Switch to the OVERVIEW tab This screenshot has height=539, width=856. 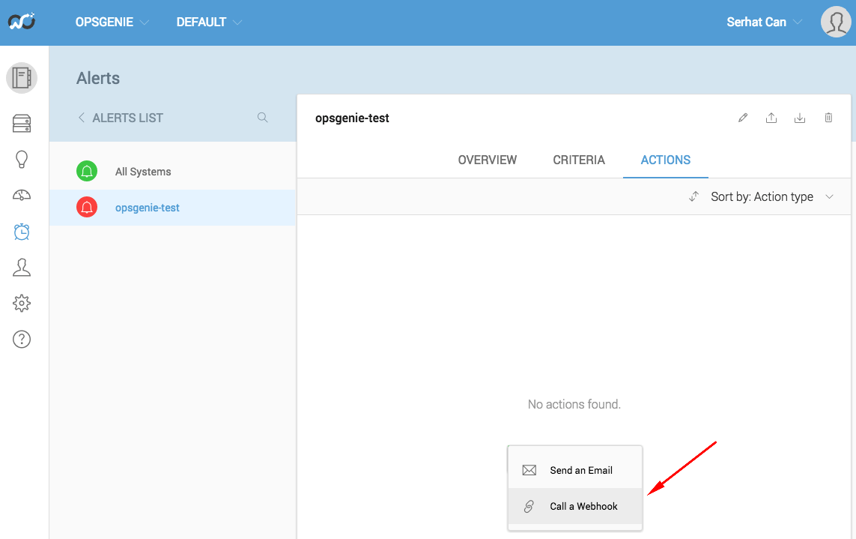click(x=487, y=160)
